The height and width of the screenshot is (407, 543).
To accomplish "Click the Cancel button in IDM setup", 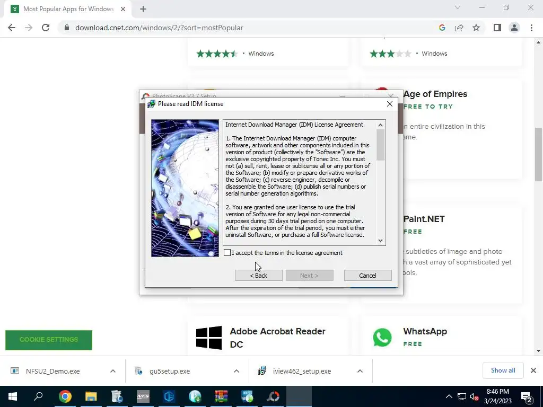I will pos(368,276).
